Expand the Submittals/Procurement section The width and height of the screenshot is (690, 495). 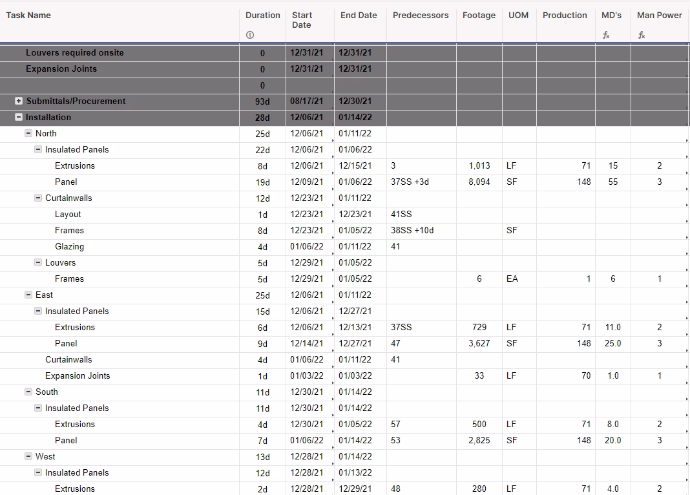[17, 101]
